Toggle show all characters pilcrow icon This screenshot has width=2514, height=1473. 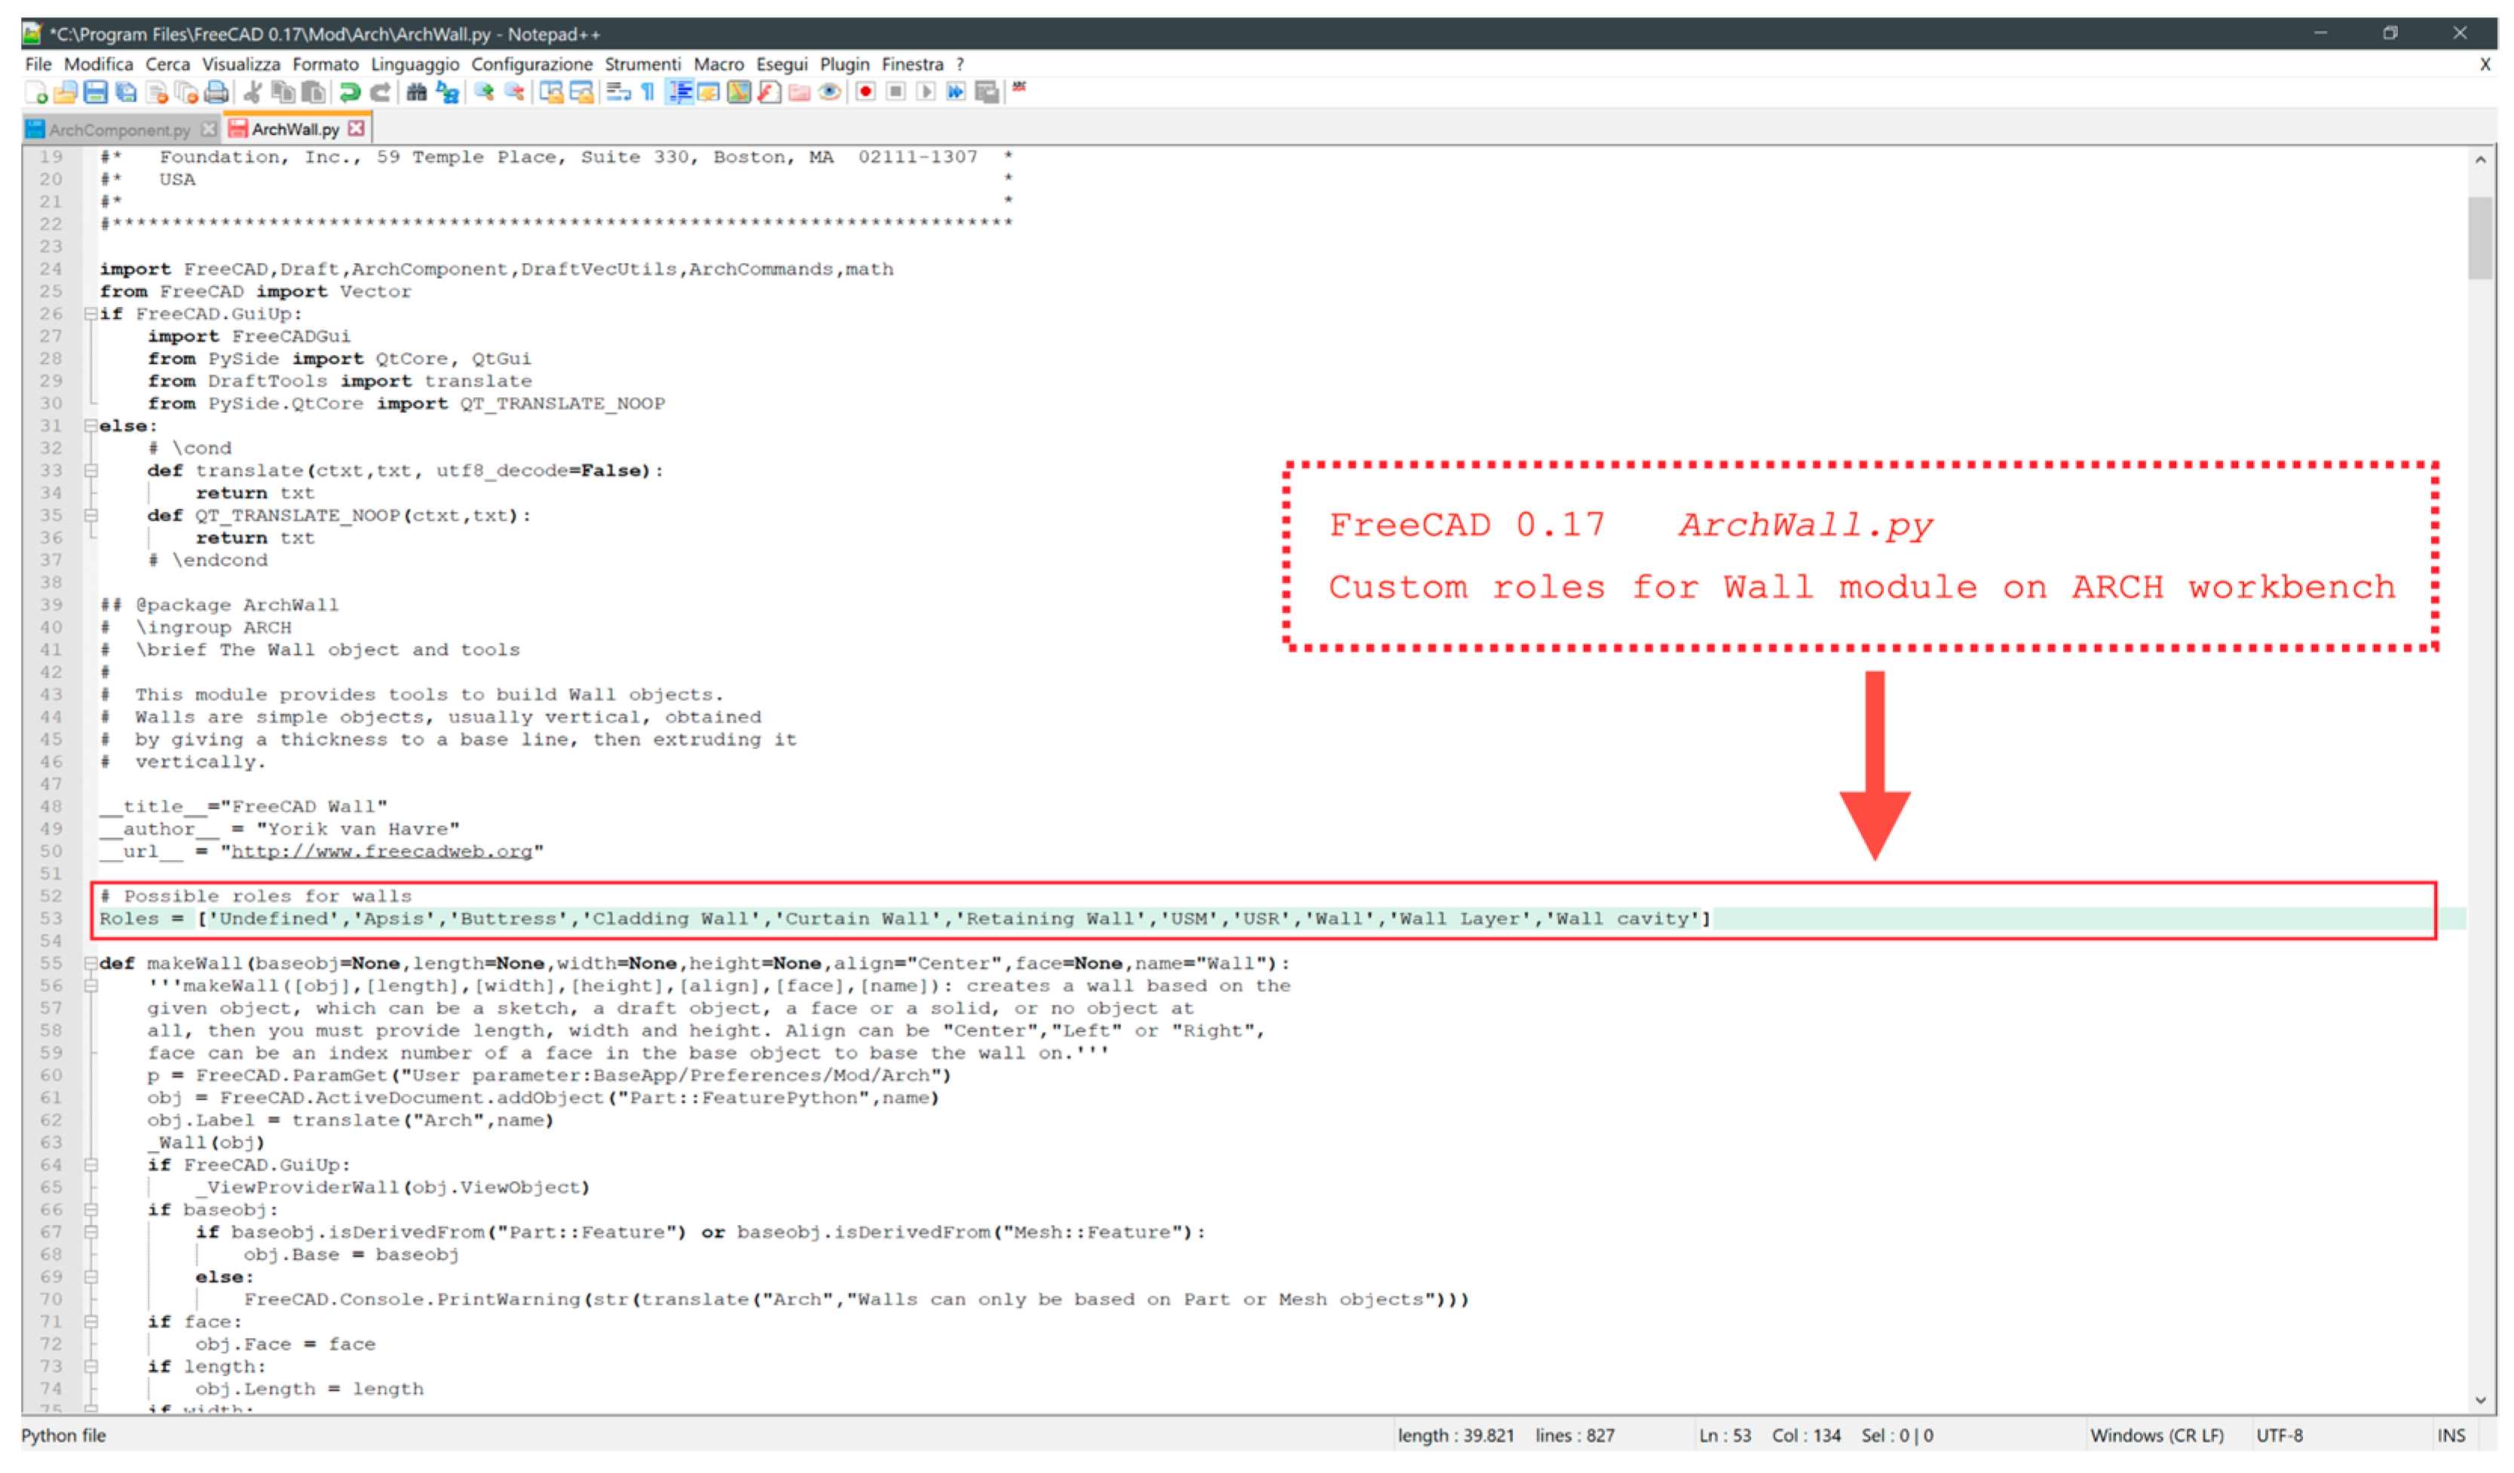648,93
